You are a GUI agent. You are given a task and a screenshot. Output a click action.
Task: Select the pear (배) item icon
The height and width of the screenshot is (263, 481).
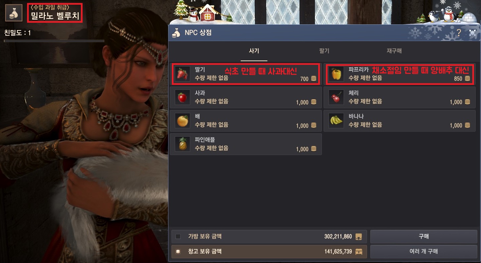pos(182,121)
